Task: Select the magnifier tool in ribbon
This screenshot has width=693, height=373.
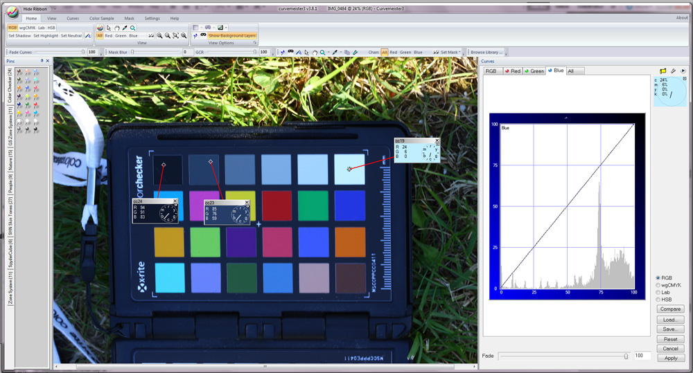Action: [x=132, y=28]
